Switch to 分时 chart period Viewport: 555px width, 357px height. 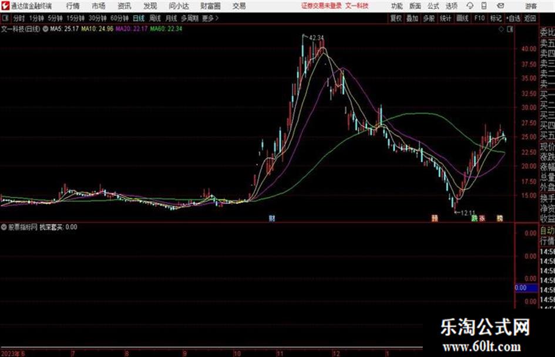tap(19, 18)
